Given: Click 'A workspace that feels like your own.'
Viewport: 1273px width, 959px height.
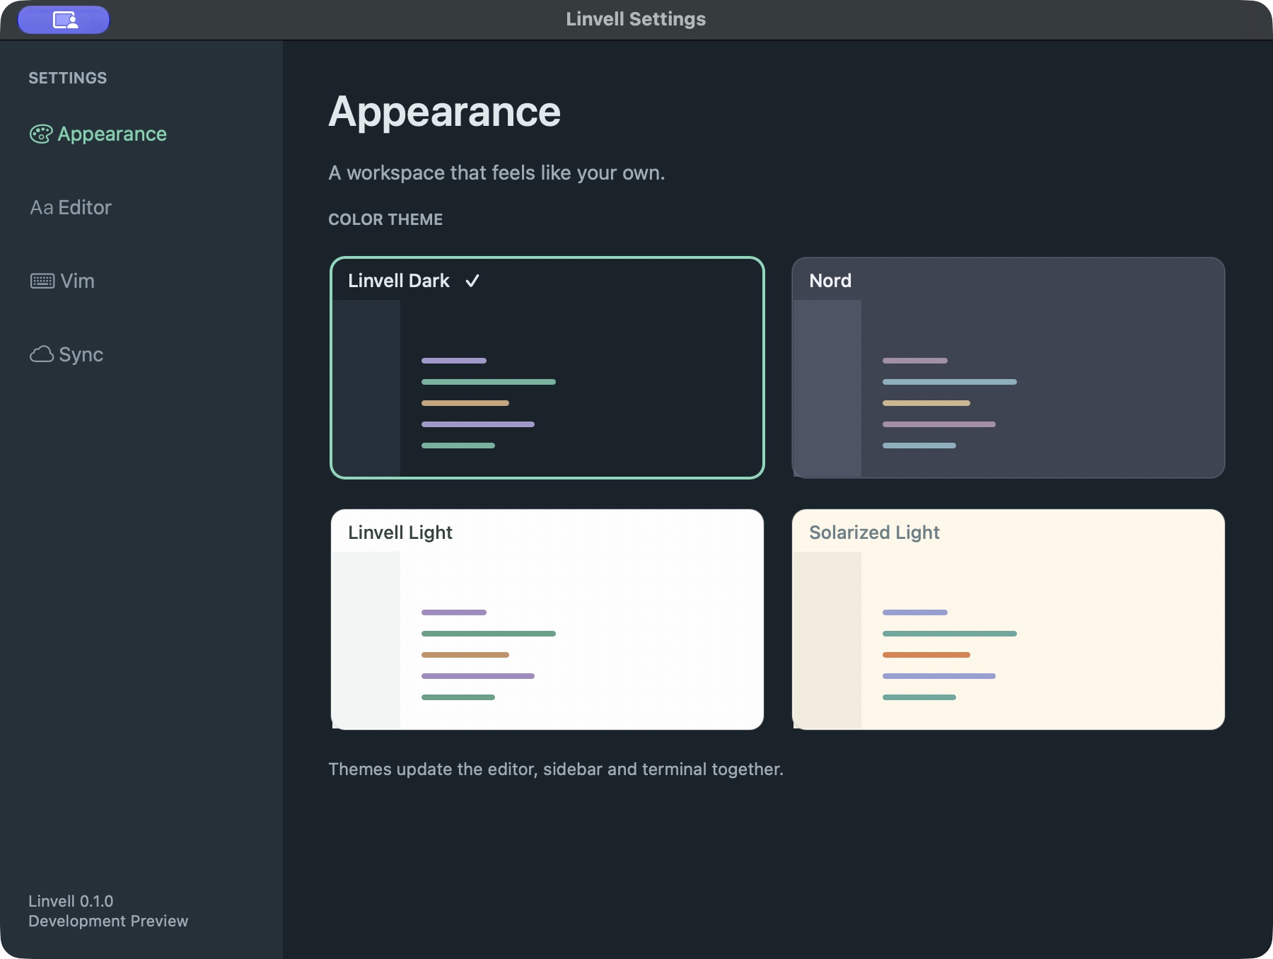Looking at the screenshot, I should click(x=496, y=173).
